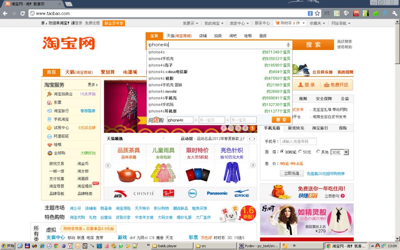Screen dimensions: 400x250
Task: Select the 50元 recharge value
Action: (x=300, y=152)
